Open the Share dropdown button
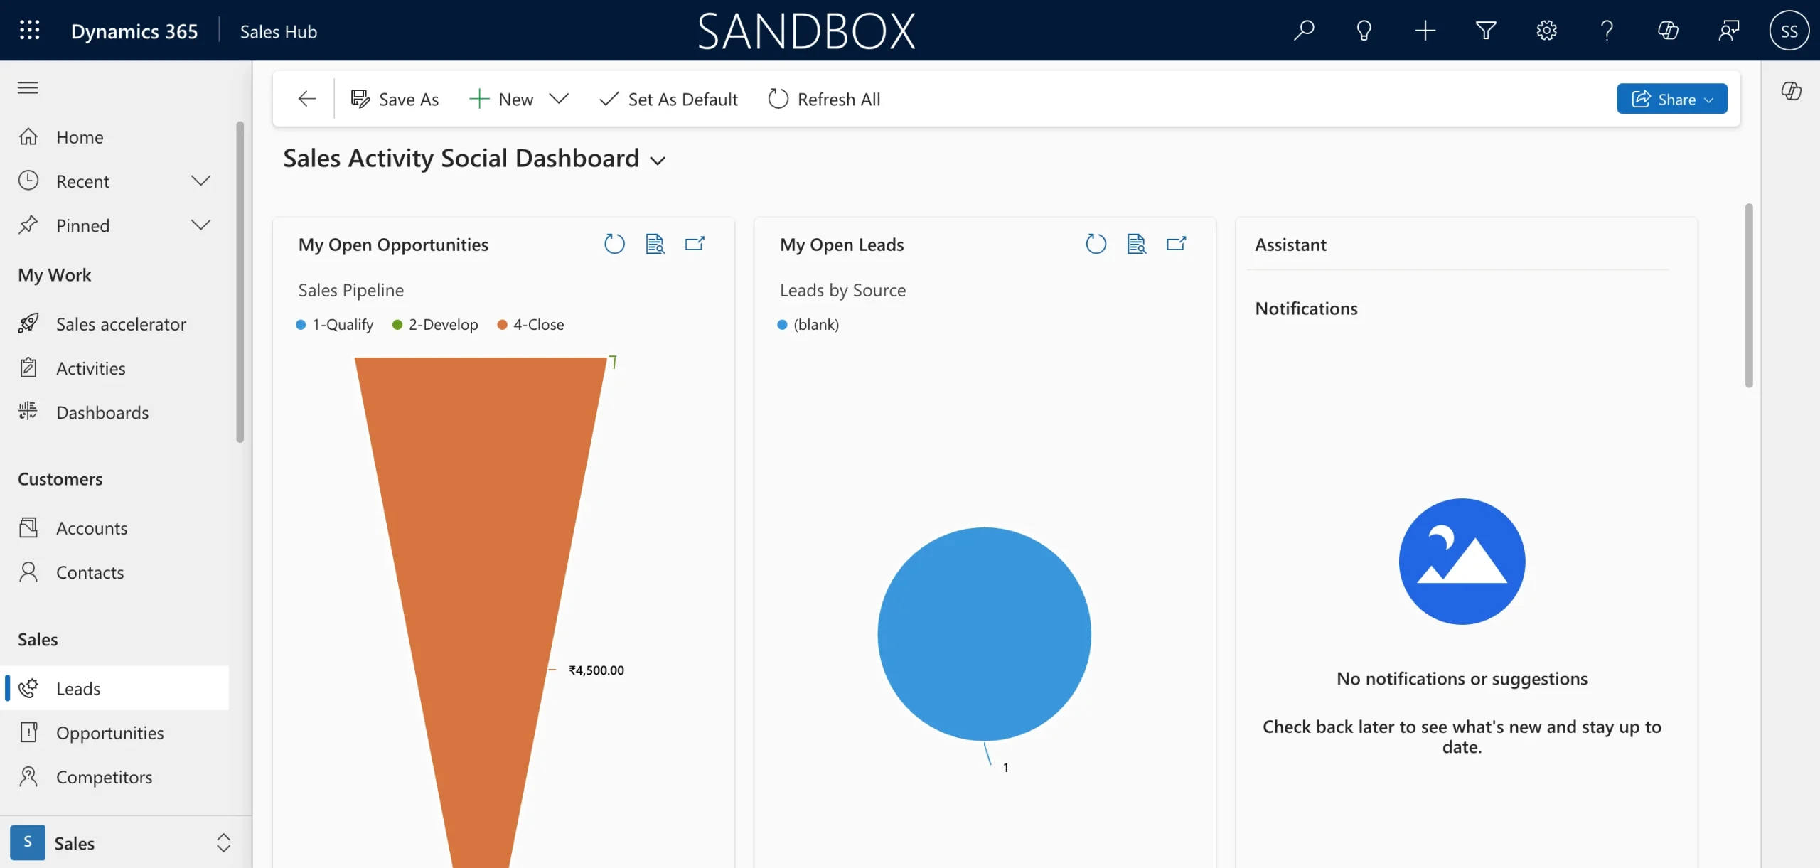Image resolution: width=1820 pixels, height=868 pixels. tap(1672, 99)
